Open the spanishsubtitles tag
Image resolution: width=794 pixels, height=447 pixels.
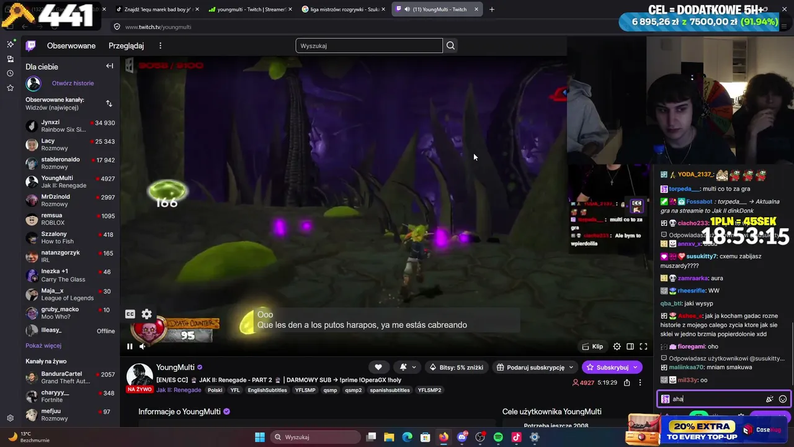coord(390,390)
